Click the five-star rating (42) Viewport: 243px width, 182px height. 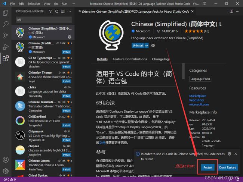point(197,31)
